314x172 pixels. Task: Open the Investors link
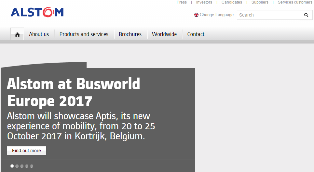click(x=204, y=2)
